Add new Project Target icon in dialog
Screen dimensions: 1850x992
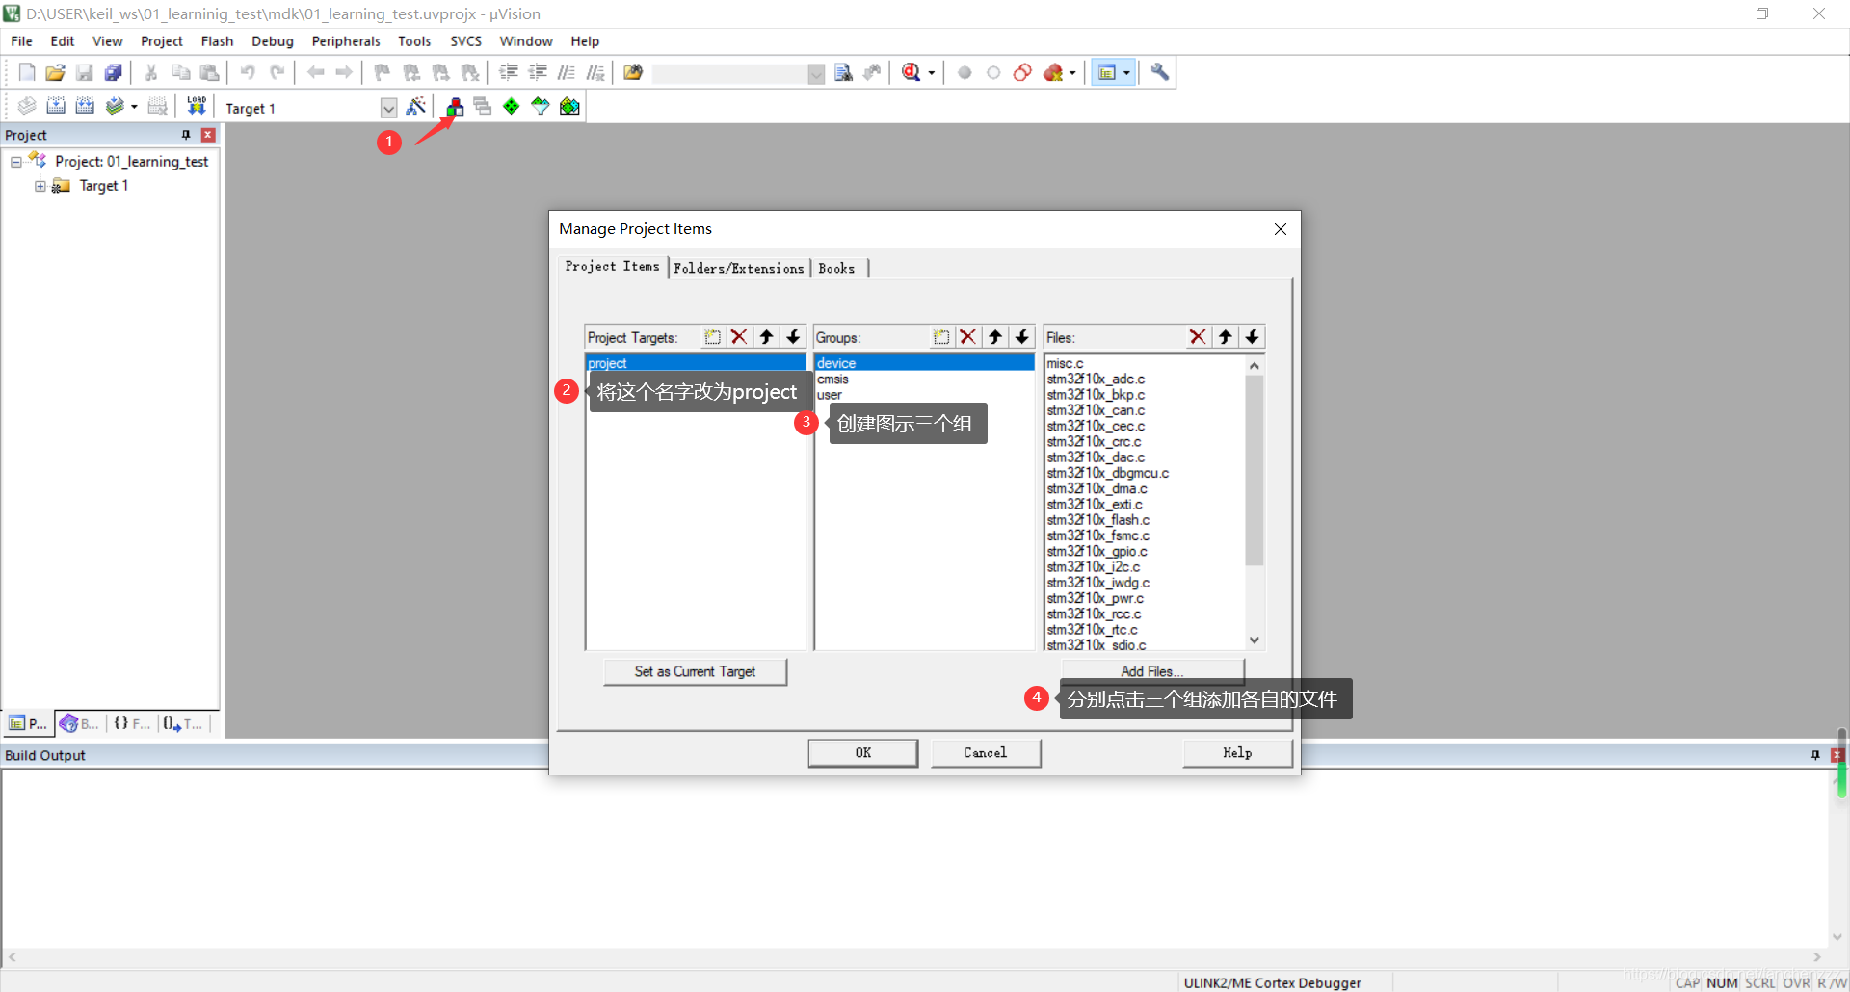click(x=712, y=337)
